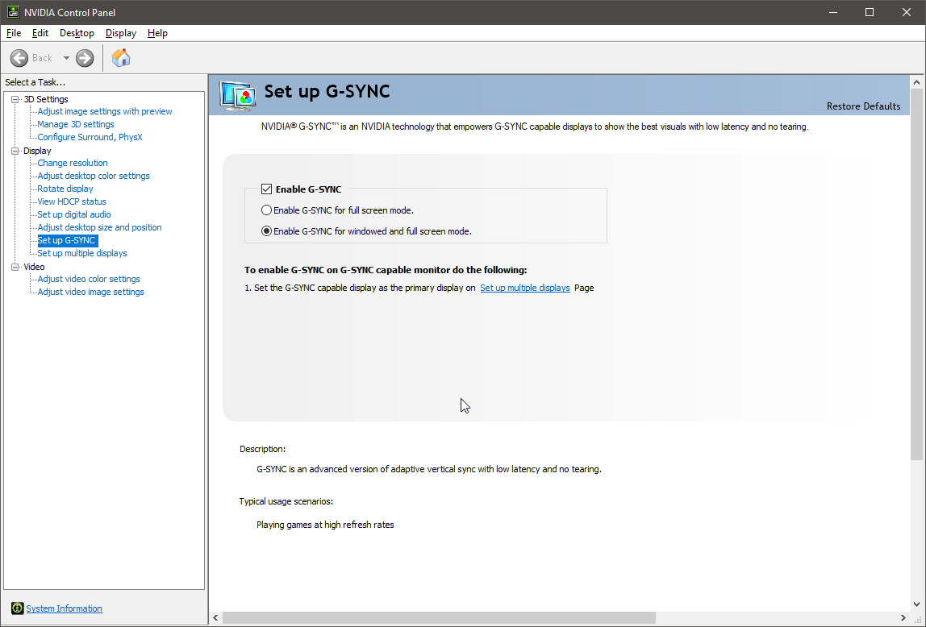This screenshot has height=627, width=926.
Task: Open Adjust video color settings
Action: [89, 279]
